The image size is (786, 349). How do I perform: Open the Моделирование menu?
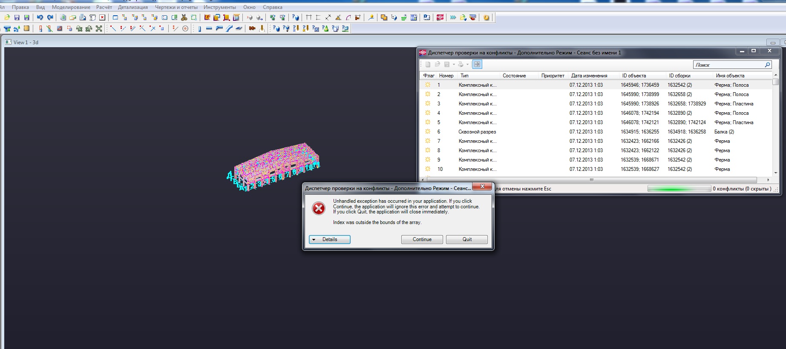(x=71, y=7)
